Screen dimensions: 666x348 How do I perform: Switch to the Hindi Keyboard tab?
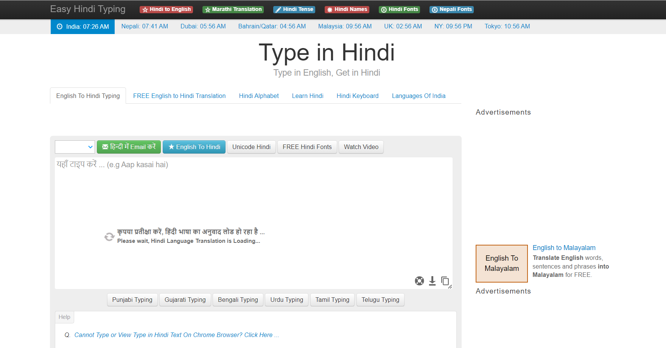click(357, 96)
